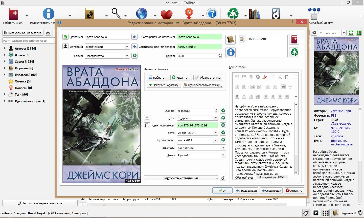
Task: Switch to the Обычный вид tab
Action: [244, 177]
